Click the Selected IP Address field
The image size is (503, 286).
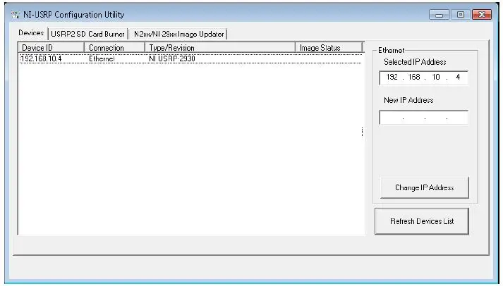[423, 77]
